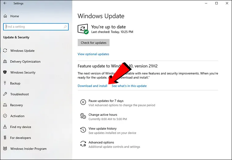Go back using the Settings back arrow
This screenshot has height=160, width=232.
5,3
